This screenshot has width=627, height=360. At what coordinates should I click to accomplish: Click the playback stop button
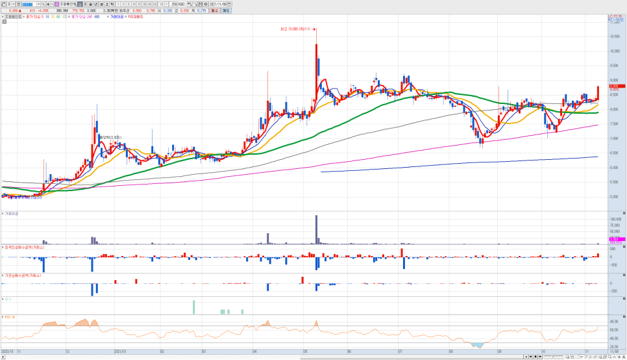click(535, 357)
